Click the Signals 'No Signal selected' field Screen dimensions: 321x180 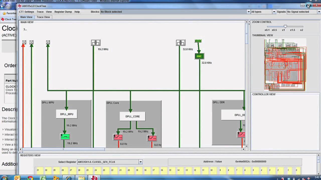pos(302,12)
